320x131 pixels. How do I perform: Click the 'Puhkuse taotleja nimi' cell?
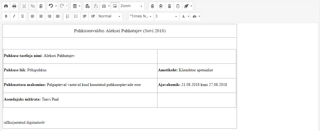tap(80, 56)
